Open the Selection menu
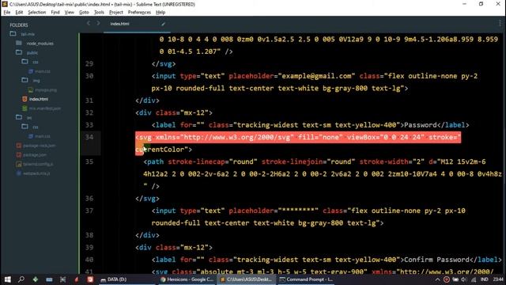The image size is (506, 285). [x=37, y=13]
